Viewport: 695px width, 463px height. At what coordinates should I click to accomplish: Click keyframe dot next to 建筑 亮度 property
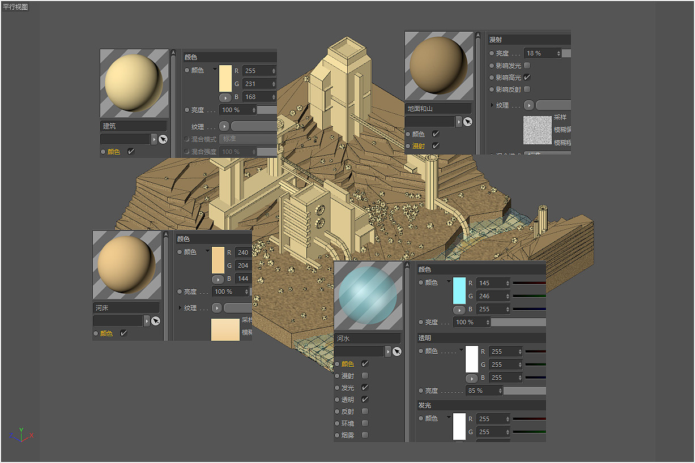[187, 110]
